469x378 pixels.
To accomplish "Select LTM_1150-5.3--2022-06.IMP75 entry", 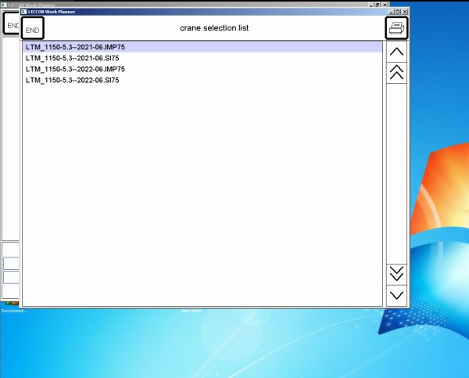I will 202,69.
